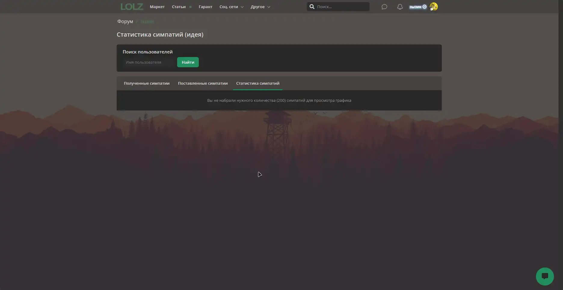
Task: Switch to Полученные симпатии tab
Action: click(146, 83)
